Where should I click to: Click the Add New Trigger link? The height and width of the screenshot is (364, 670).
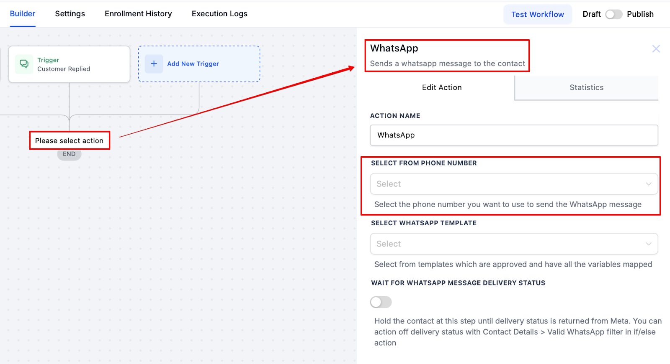(x=193, y=64)
